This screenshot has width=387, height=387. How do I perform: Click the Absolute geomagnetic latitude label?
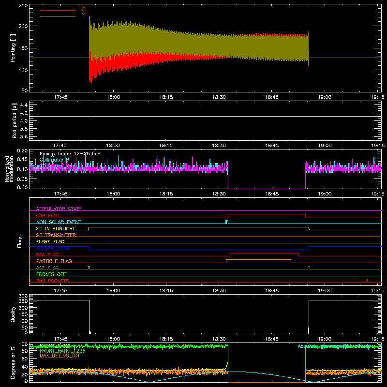[x=334, y=346]
